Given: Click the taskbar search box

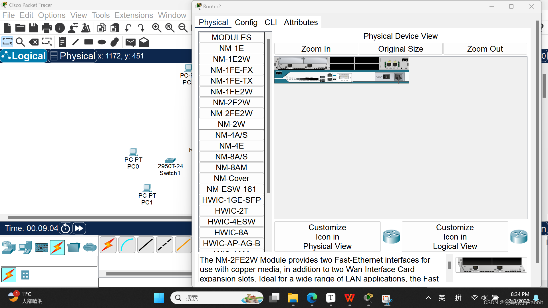Looking at the screenshot, I should [217, 298].
